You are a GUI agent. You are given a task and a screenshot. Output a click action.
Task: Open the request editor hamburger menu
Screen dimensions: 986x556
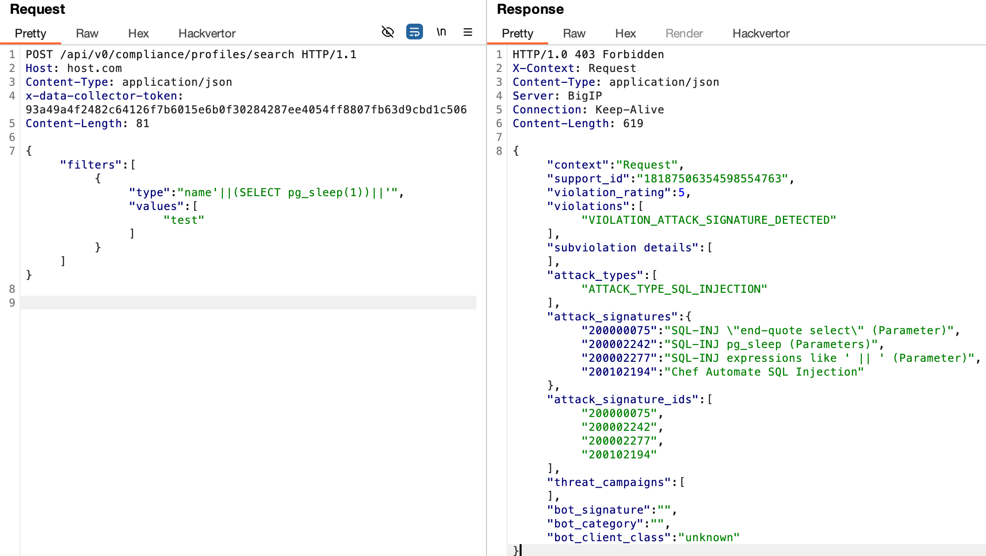467,32
